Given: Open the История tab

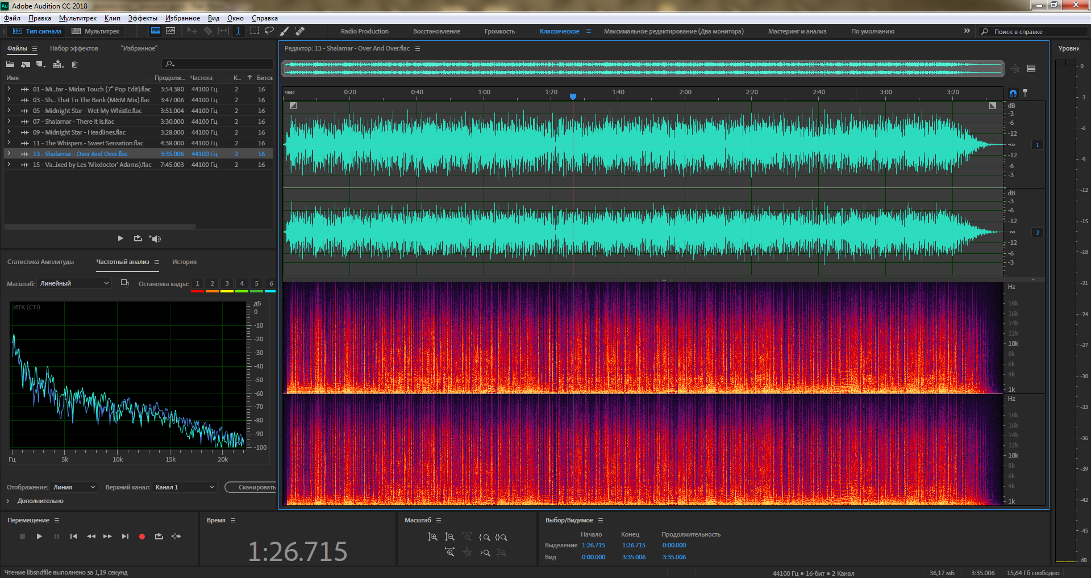Looking at the screenshot, I should pyautogui.click(x=184, y=262).
